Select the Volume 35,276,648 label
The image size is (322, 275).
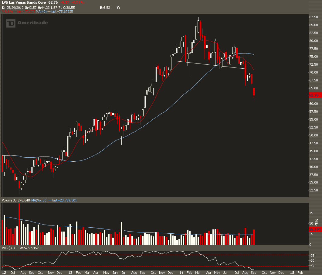[x=16, y=200]
